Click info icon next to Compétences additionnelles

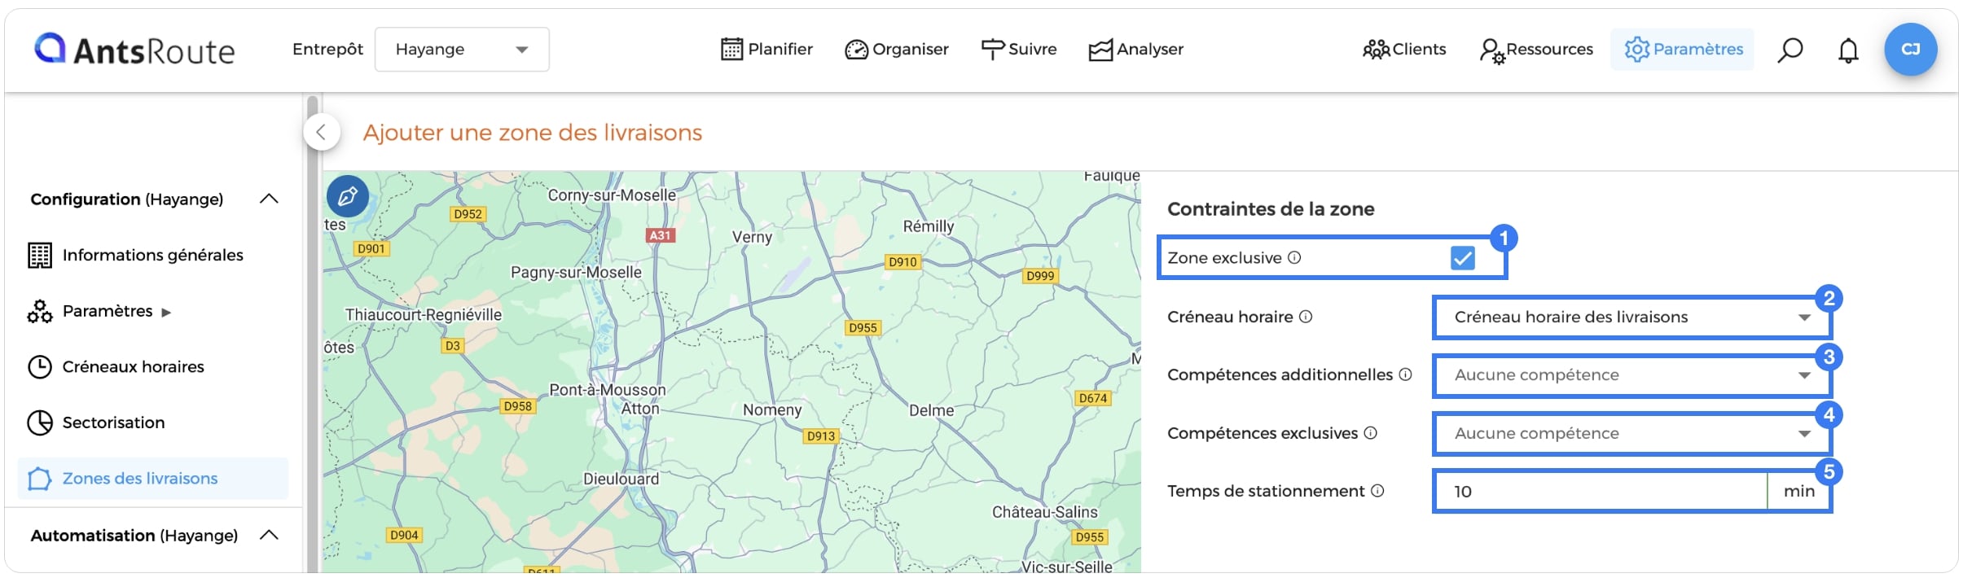(x=1405, y=374)
